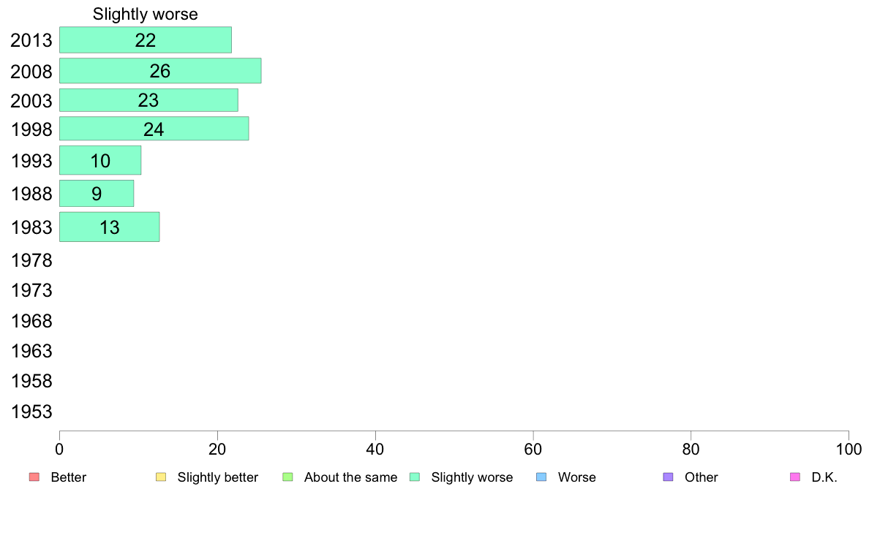
Task: Click the Other purple legend swatch
Action: (x=669, y=477)
